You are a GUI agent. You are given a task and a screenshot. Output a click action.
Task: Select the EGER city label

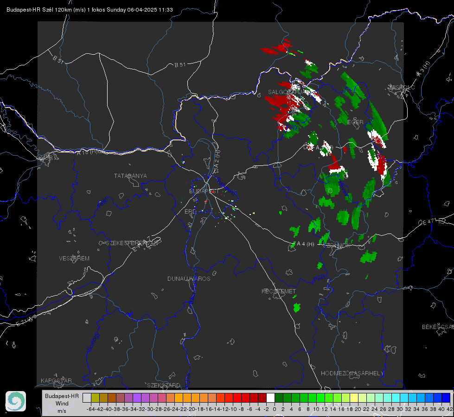355,122
